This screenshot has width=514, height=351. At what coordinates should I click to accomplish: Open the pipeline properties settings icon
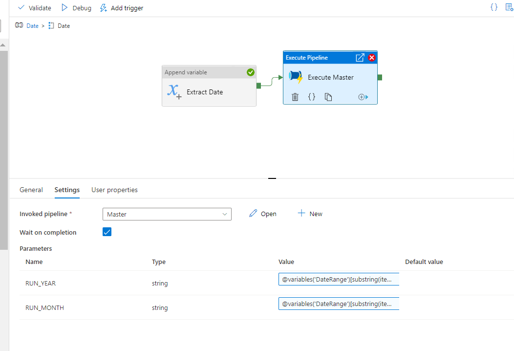[510, 7]
